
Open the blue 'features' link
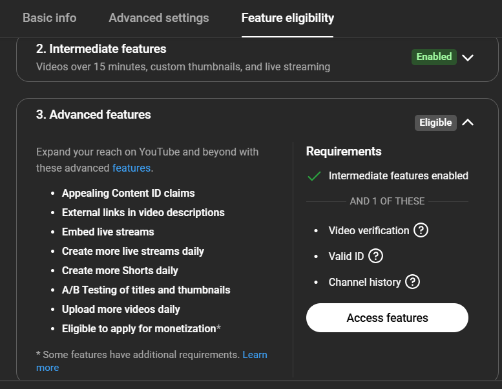pos(131,168)
